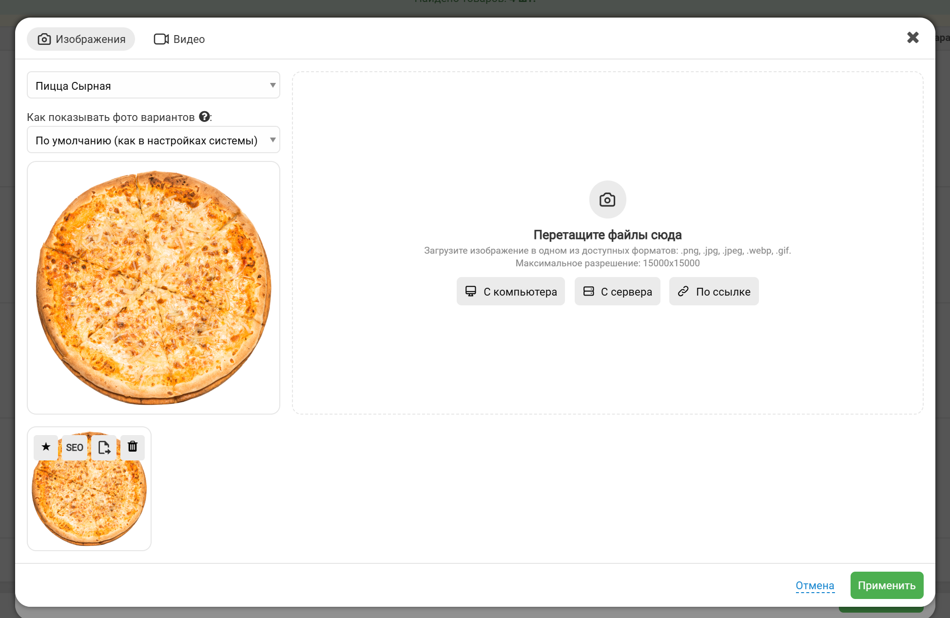950x618 pixels.
Task: Close the image dialog with the X
Action: [x=912, y=38]
